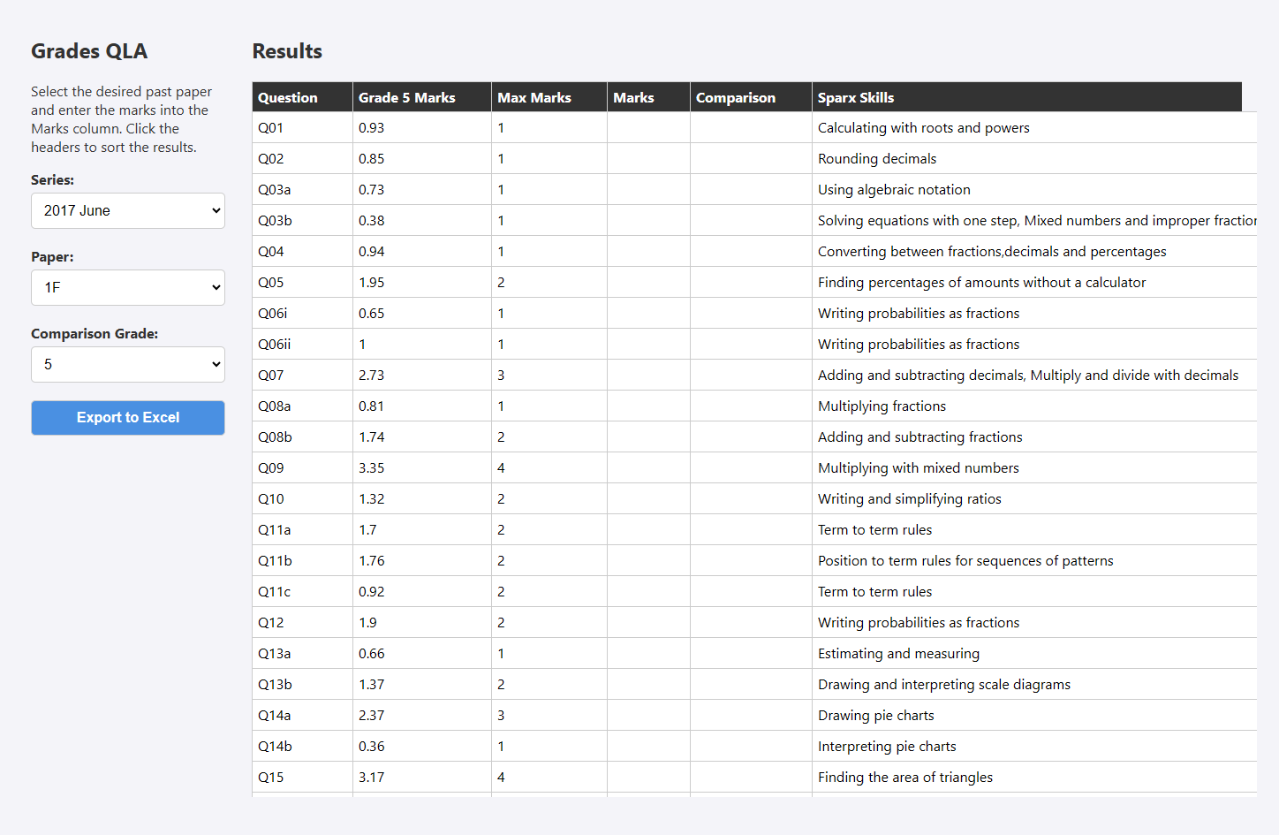The height and width of the screenshot is (835, 1279).
Task: Click the Marks cell for Q09
Action: pyautogui.click(x=647, y=468)
